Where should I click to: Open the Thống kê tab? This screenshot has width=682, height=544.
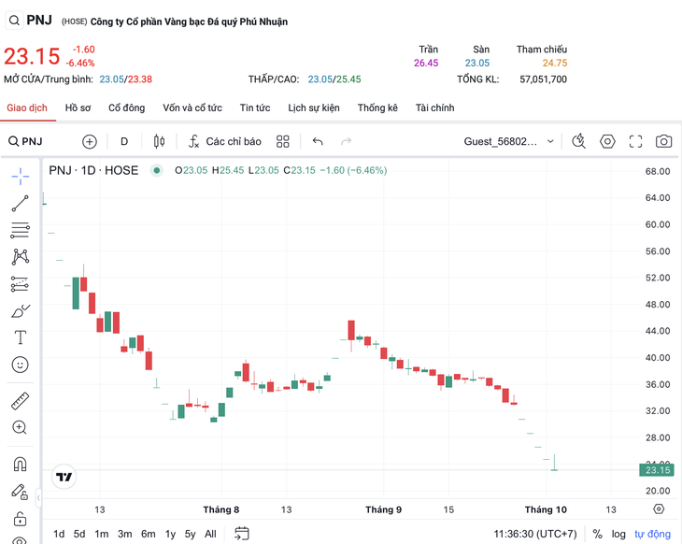click(x=377, y=107)
